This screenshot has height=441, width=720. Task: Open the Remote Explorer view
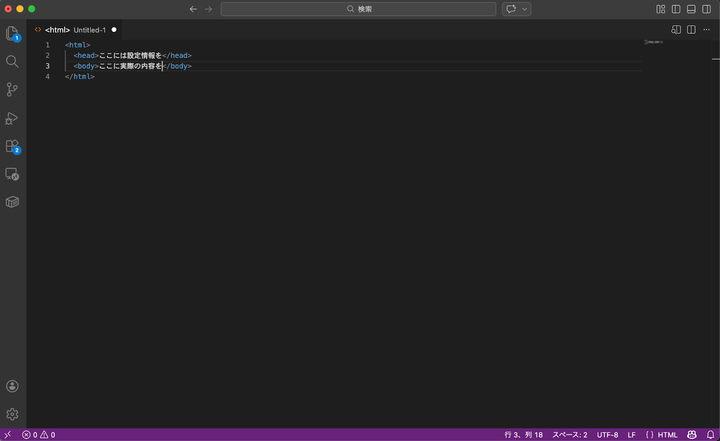12,174
